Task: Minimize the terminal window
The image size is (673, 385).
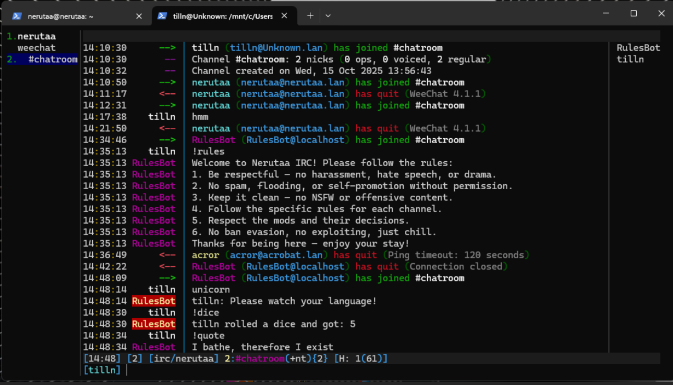Action: point(606,14)
